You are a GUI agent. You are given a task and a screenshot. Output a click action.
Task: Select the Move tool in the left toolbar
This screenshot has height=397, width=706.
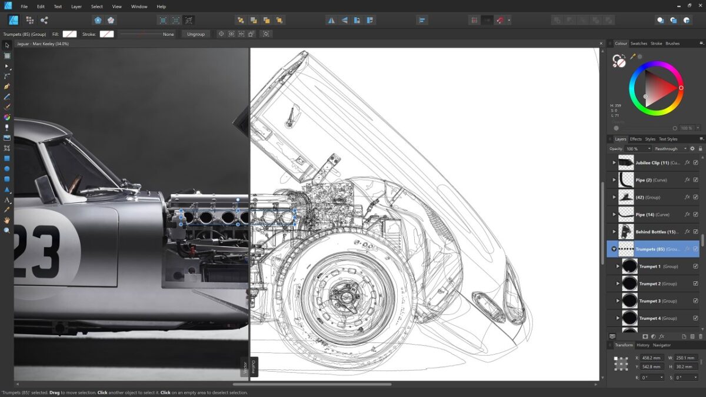(x=7, y=45)
